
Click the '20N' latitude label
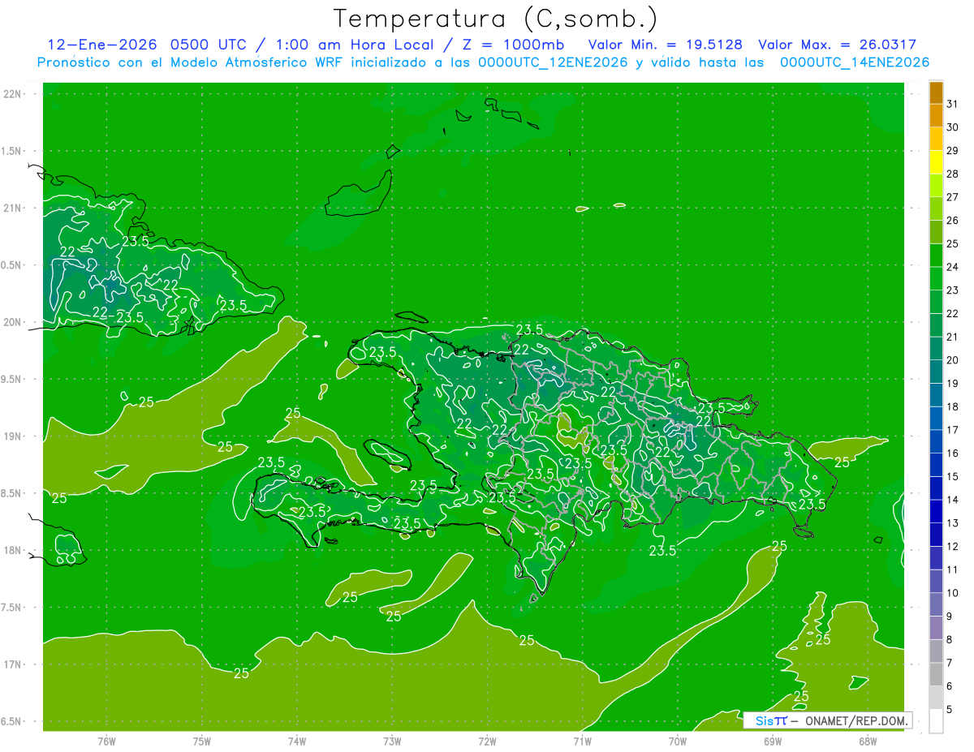[13, 322]
